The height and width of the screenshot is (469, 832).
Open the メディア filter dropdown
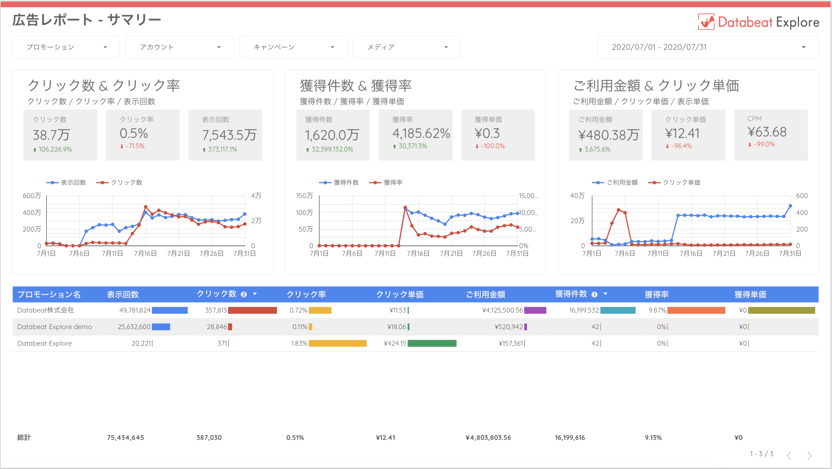407,47
